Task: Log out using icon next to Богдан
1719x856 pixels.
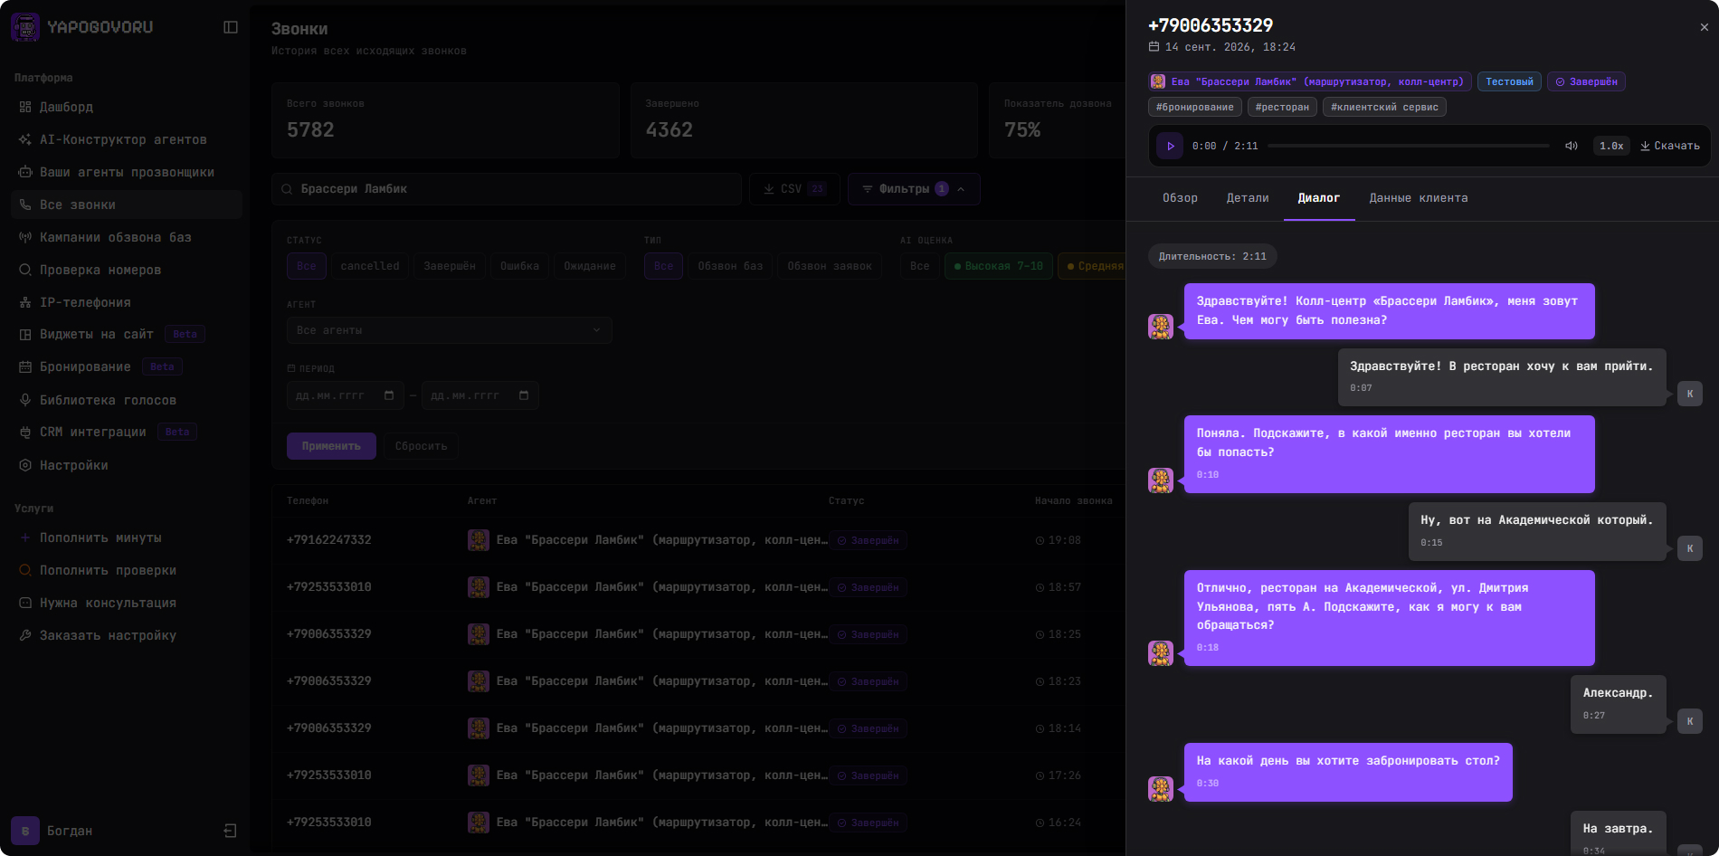Action: pos(230,831)
